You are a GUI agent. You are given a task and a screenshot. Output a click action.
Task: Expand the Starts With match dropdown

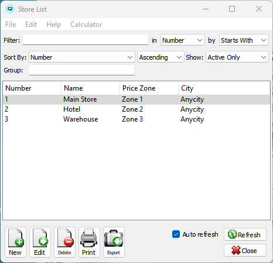244,40
